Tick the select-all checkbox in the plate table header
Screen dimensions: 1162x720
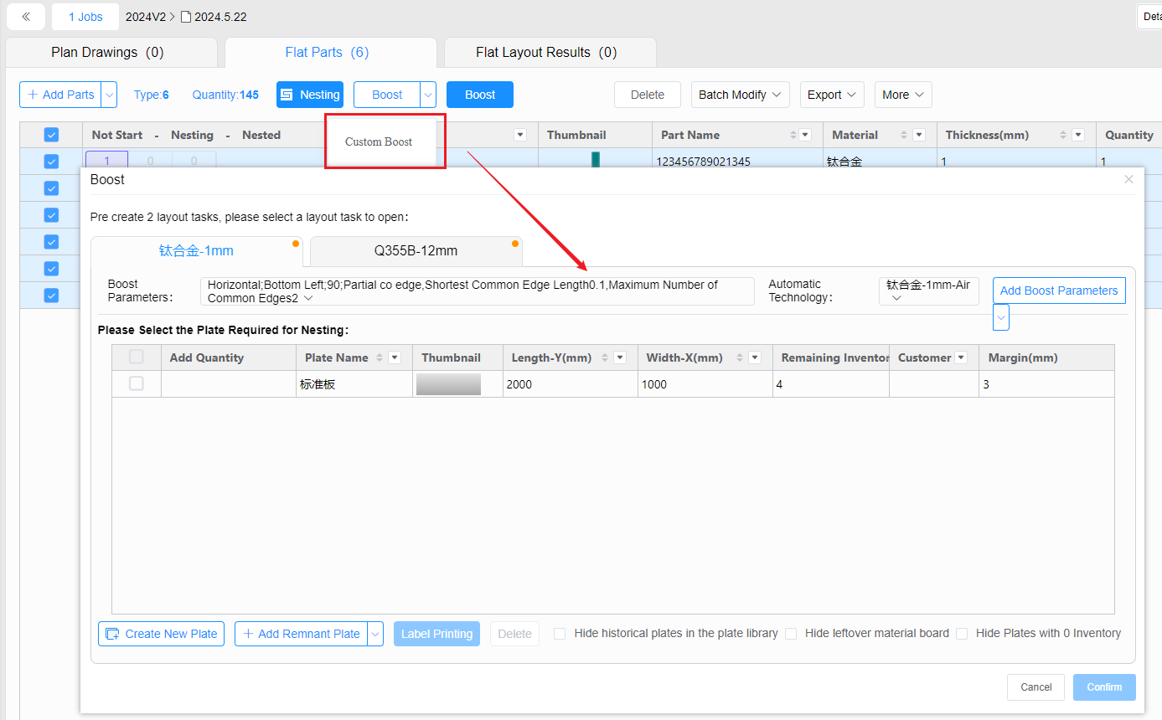pyautogui.click(x=137, y=357)
